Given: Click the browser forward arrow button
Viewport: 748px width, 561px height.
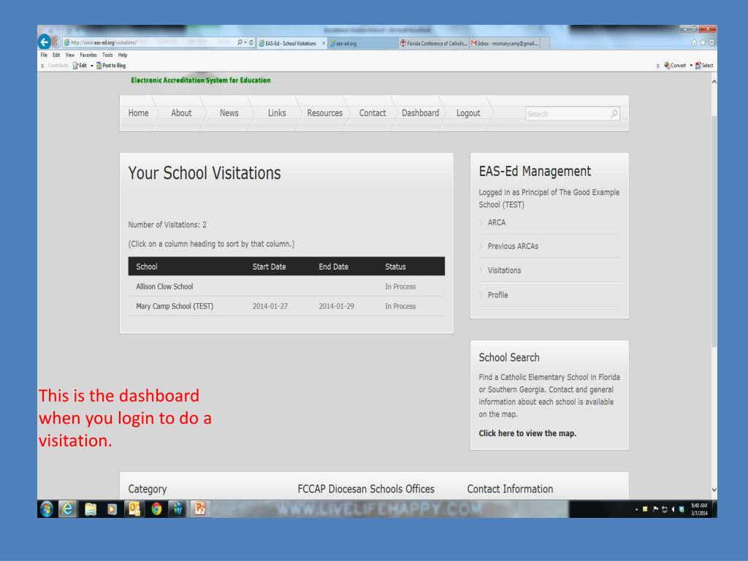Looking at the screenshot, I should coord(56,42).
